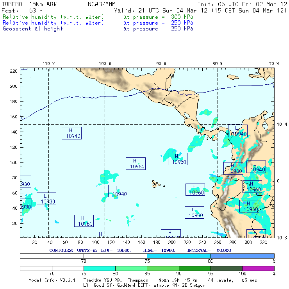Click the Galapagos Islands on the map

[x=156, y=183]
